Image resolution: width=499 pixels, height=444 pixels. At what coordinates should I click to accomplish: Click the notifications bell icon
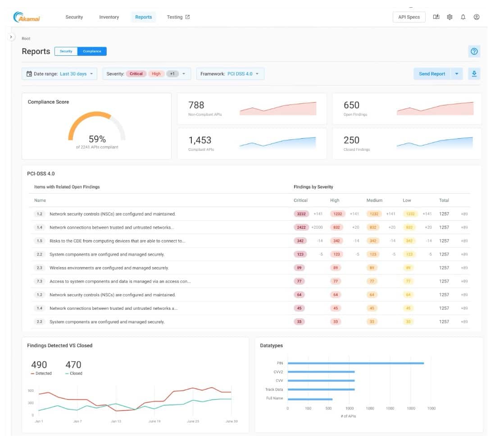463,17
